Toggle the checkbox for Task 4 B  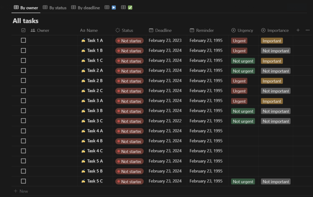click(x=23, y=141)
